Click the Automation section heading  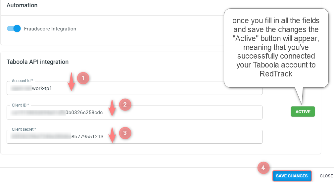point(22,5)
